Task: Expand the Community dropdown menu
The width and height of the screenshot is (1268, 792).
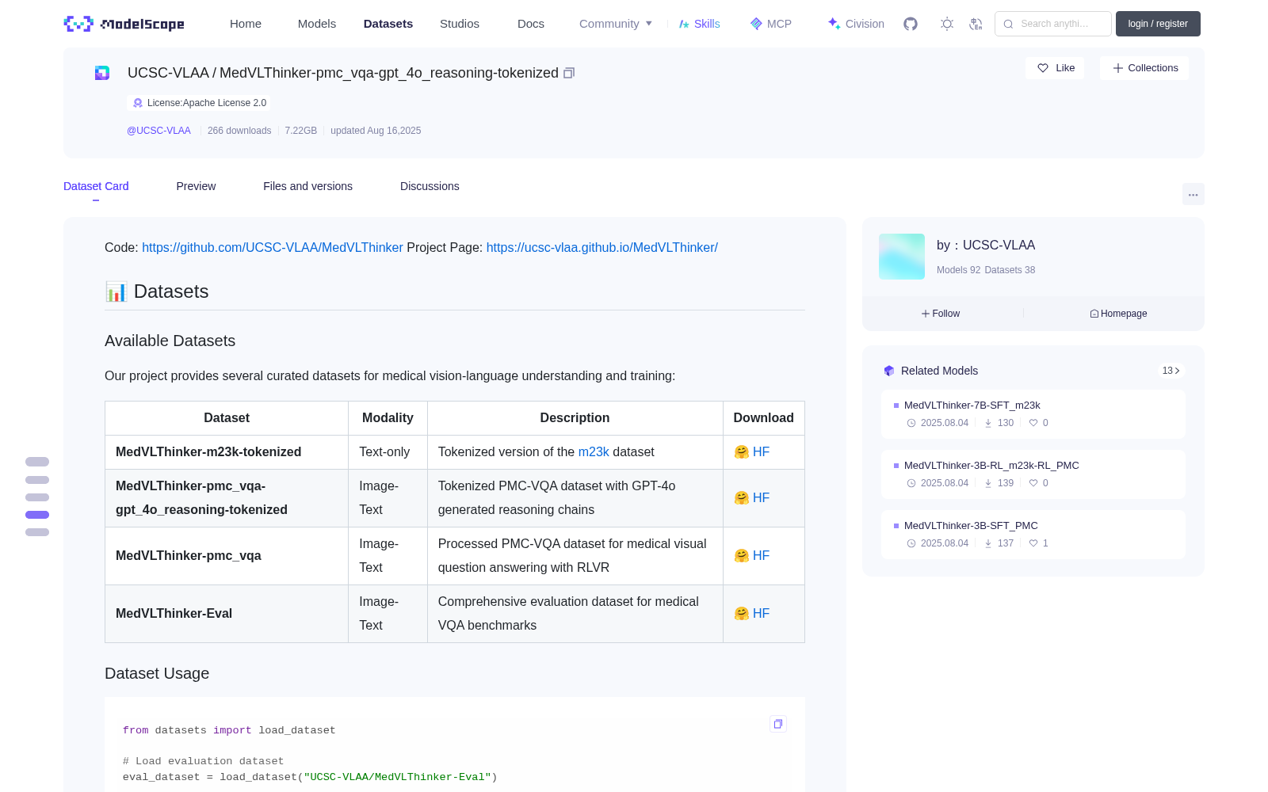Action: coord(616,24)
